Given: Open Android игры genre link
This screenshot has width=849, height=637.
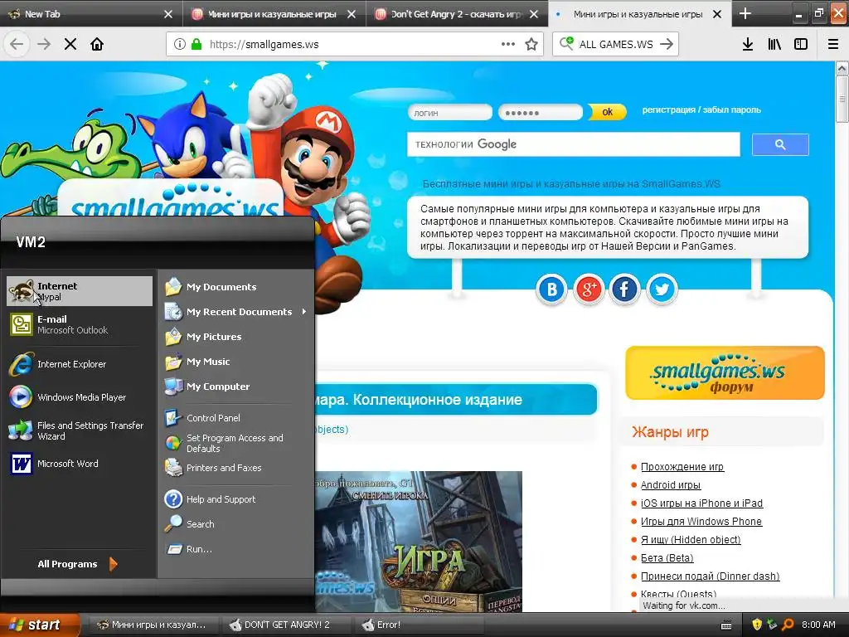Looking at the screenshot, I should click(x=670, y=484).
